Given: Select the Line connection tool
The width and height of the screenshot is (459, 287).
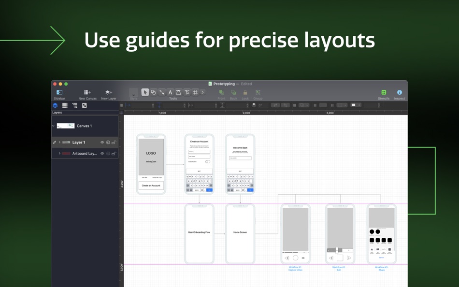Looking at the screenshot, I should click(x=161, y=93).
